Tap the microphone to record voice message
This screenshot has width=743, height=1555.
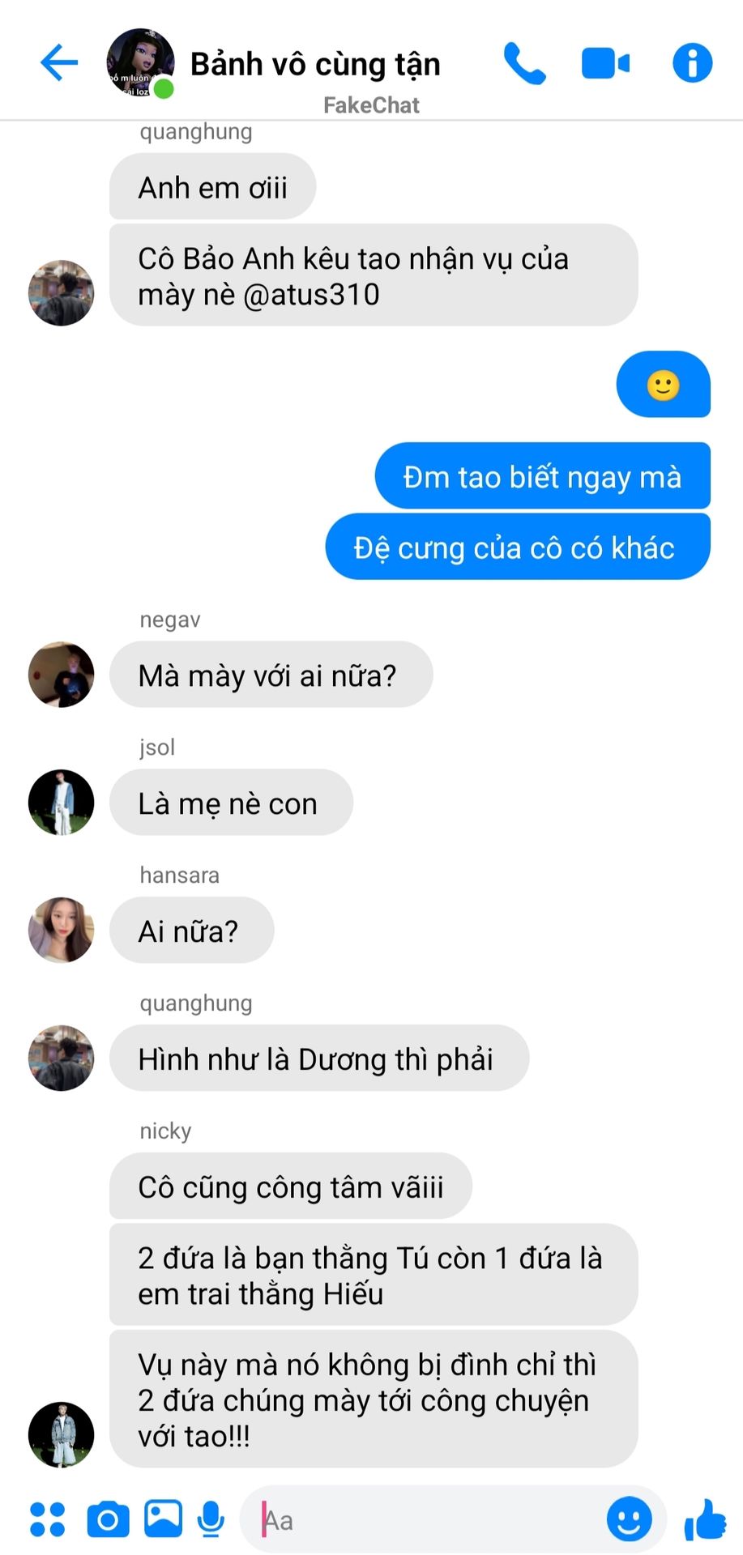pyautogui.click(x=211, y=1519)
